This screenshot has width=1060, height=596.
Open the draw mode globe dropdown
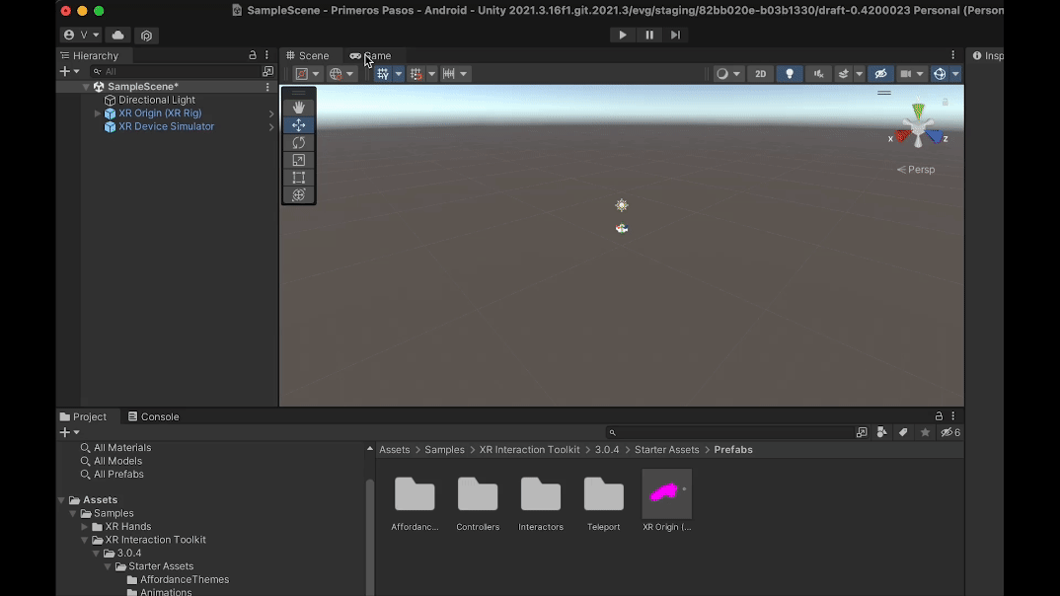(x=341, y=74)
